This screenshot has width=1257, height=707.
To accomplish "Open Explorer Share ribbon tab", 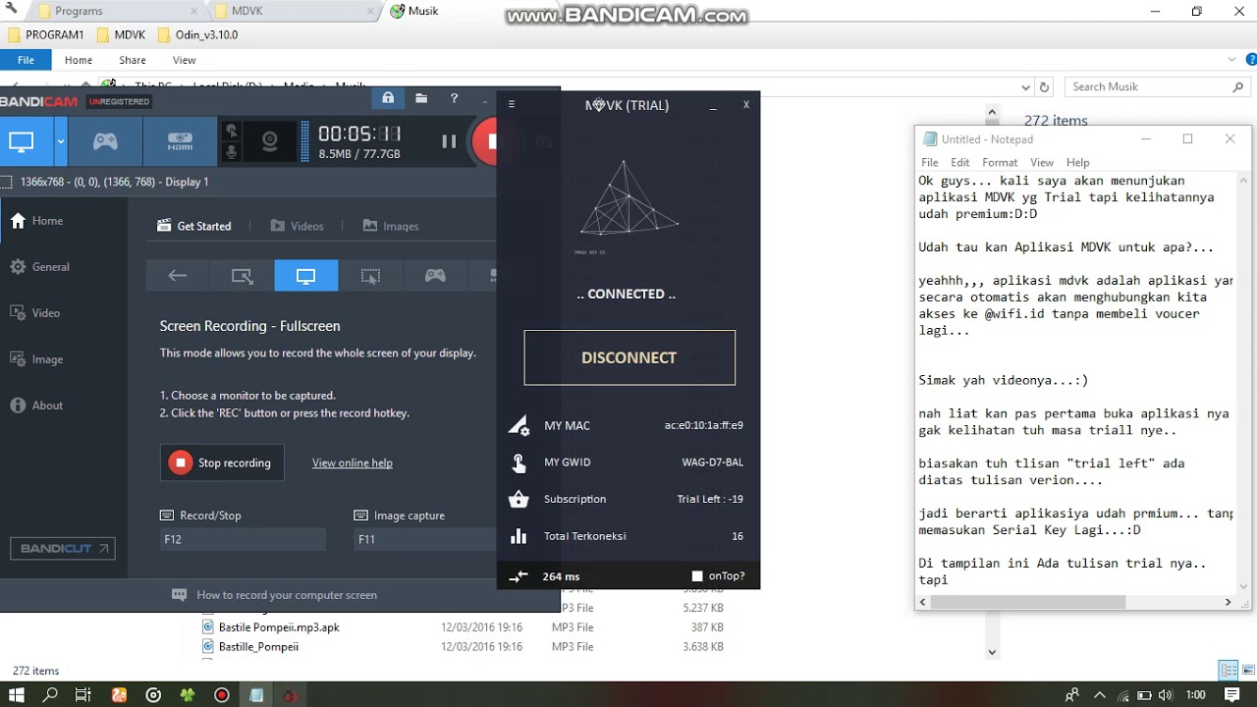I will tap(133, 60).
